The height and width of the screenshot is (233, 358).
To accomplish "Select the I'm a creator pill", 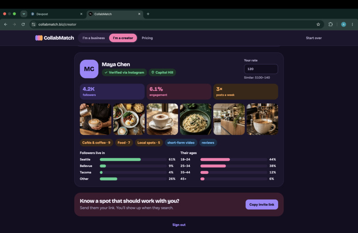I will click(x=123, y=38).
